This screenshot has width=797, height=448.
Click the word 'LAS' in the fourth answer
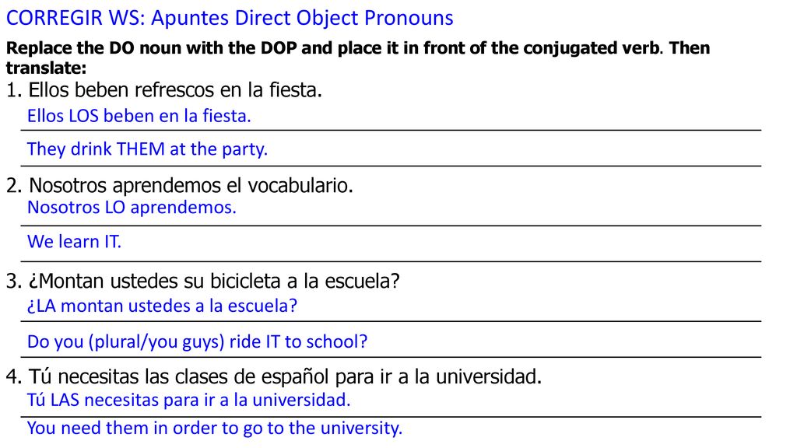[x=65, y=400]
